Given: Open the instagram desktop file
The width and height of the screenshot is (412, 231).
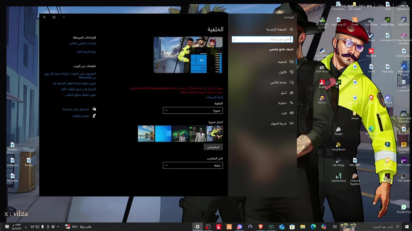Looking at the screenshot, I should tap(12, 162).
